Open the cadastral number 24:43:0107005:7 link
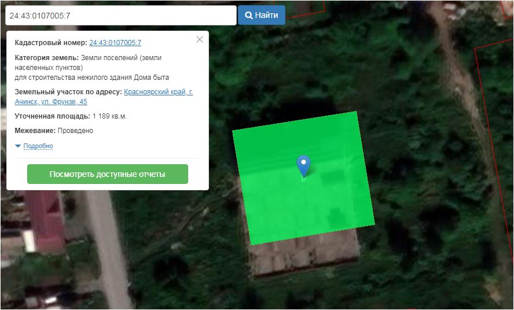This screenshot has height=310, width=514. pyautogui.click(x=115, y=43)
